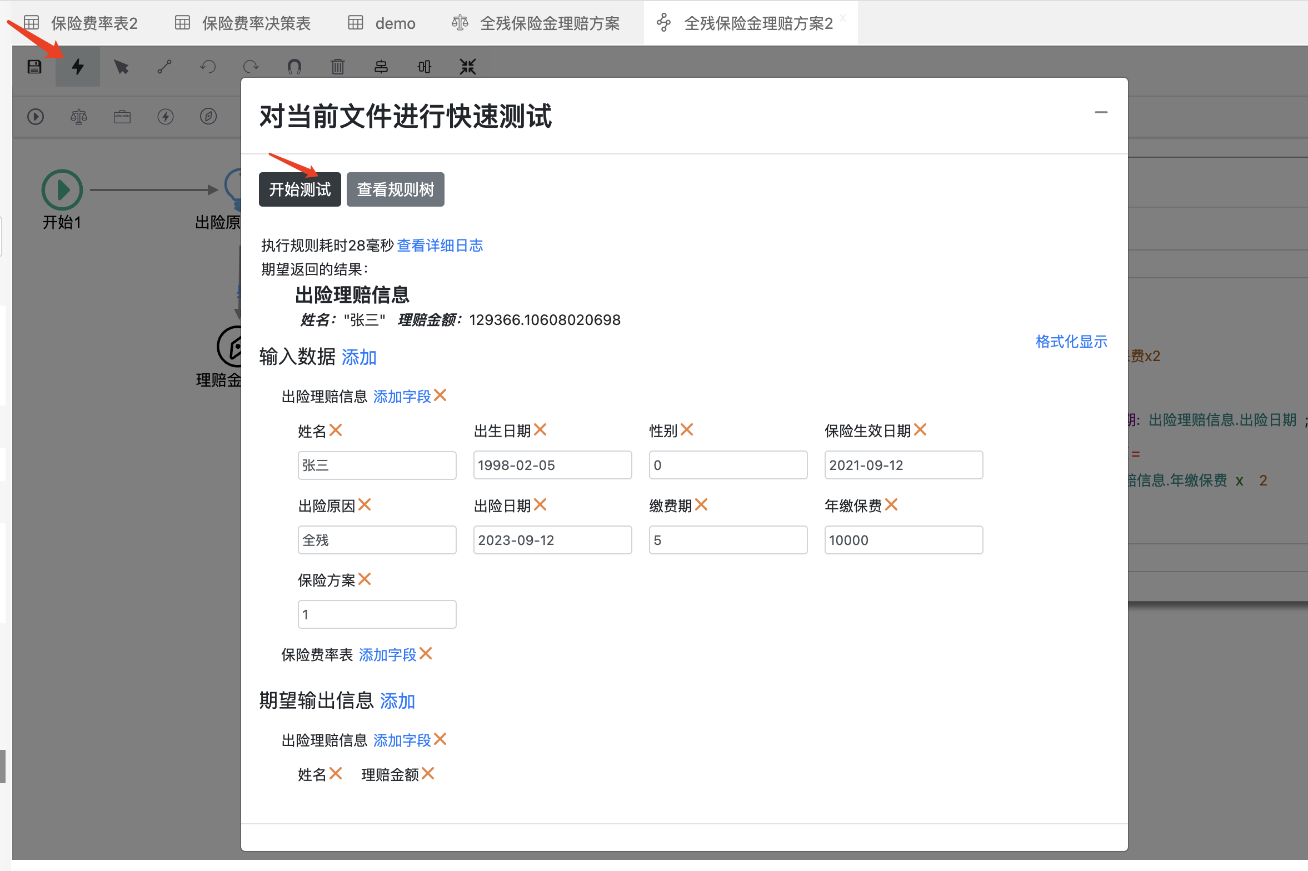Select the arrow pointer tool

point(121,67)
